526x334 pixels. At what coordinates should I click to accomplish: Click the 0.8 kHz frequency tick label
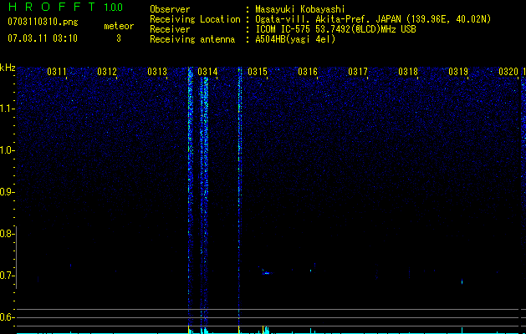click(7, 234)
